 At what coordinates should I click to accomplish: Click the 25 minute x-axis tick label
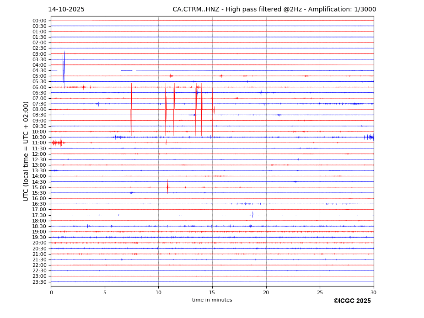coord(320,292)
